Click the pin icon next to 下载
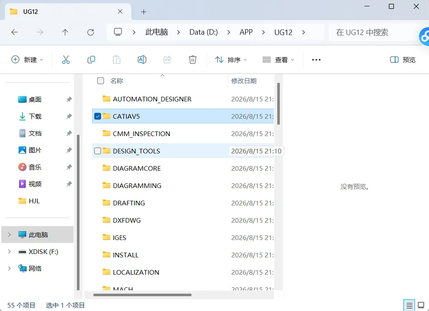 69,117
